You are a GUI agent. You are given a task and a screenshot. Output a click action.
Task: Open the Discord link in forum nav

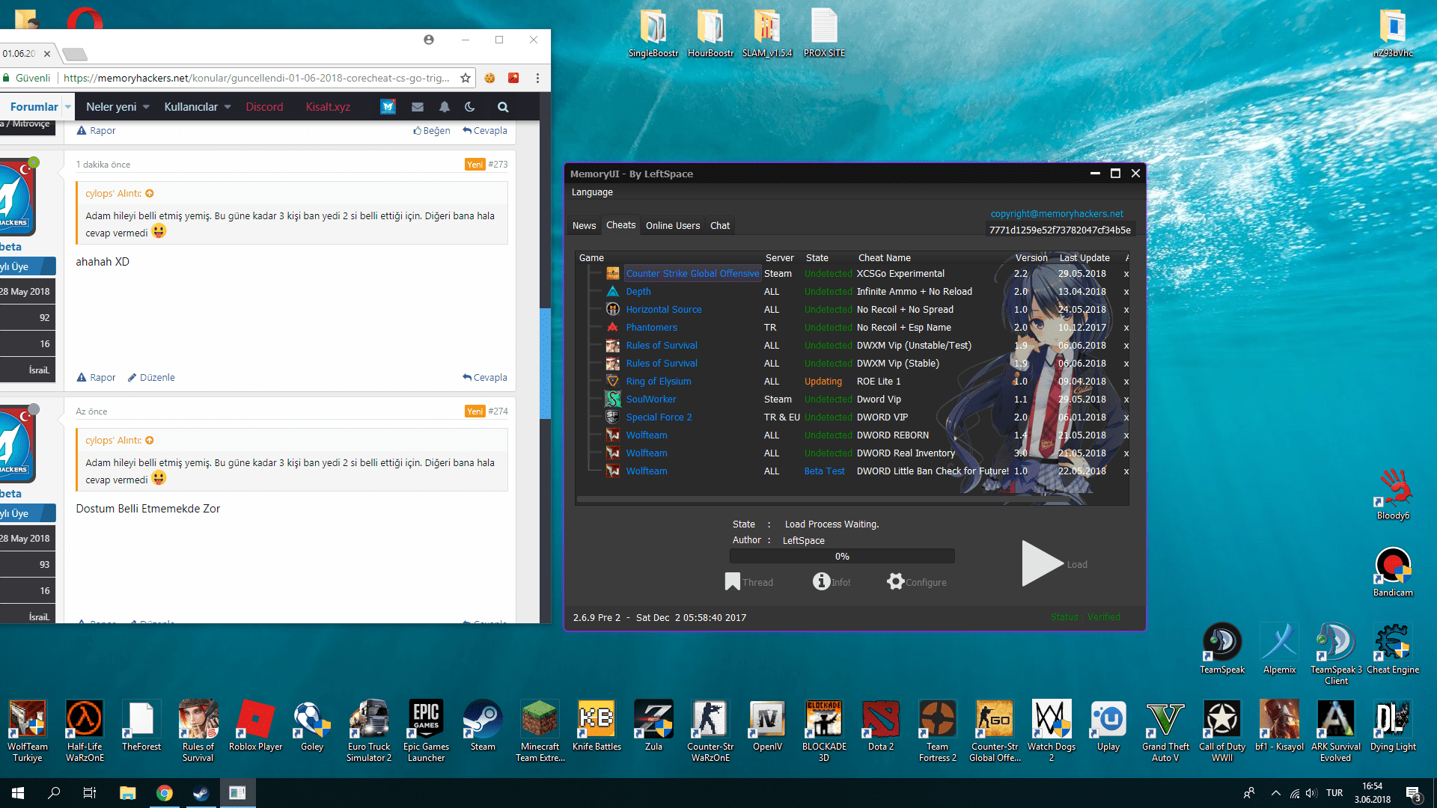[x=264, y=107]
